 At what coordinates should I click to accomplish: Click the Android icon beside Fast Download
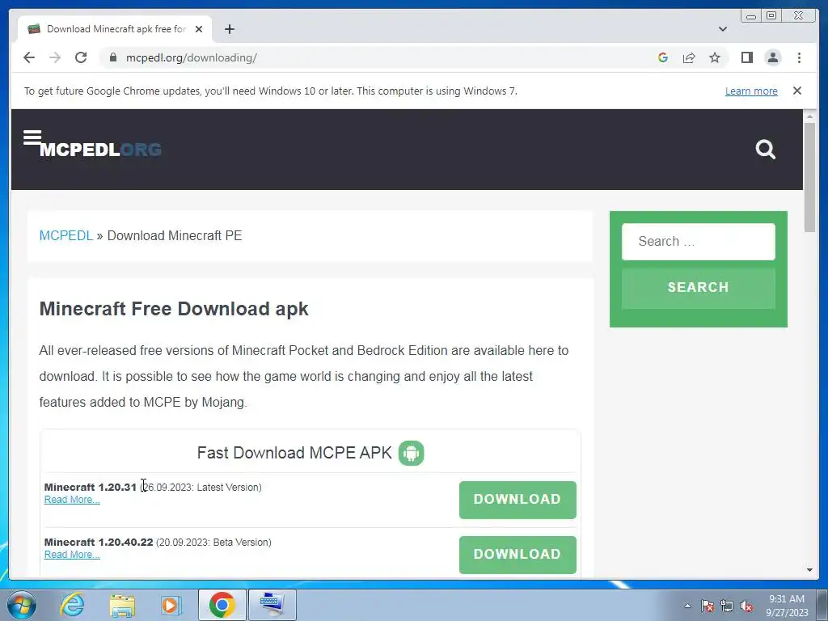click(x=411, y=453)
